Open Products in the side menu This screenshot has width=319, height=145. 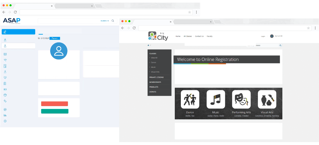(x=154, y=87)
